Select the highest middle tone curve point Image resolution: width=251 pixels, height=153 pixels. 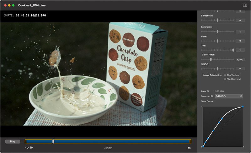[222, 118]
